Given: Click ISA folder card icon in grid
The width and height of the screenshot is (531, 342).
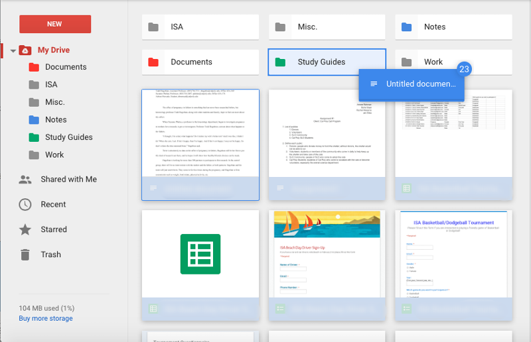Looking at the screenshot, I should pyautogui.click(x=153, y=27).
